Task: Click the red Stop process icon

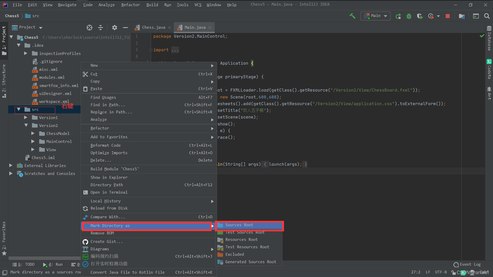Action: click(447, 16)
